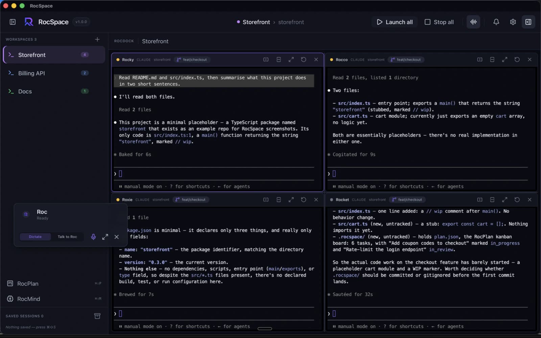Image resolution: width=541 pixels, height=338 pixels.
Task: Open settings gear in header
Action: (x=513, y=22)
